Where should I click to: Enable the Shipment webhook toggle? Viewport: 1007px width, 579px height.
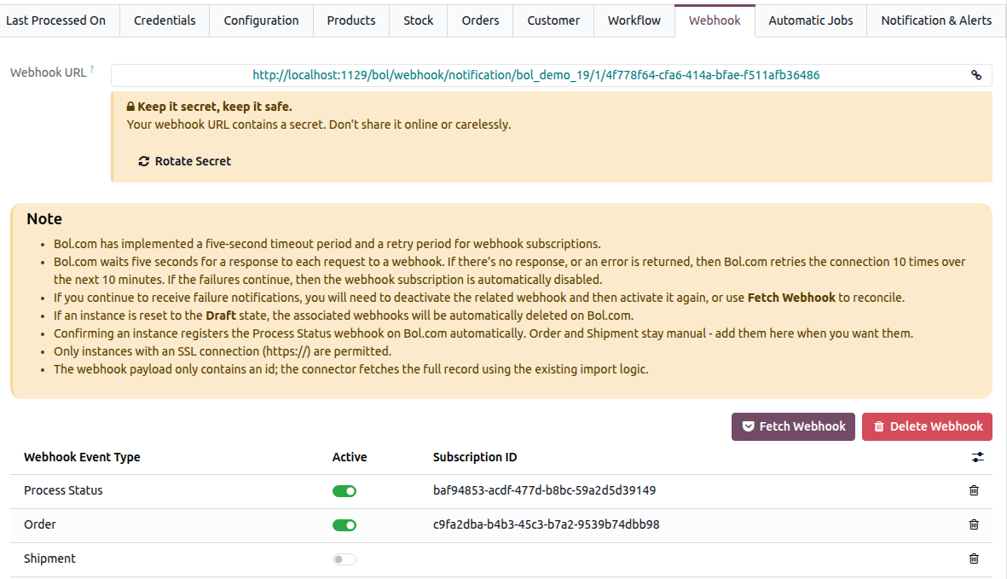pos(344,559)
